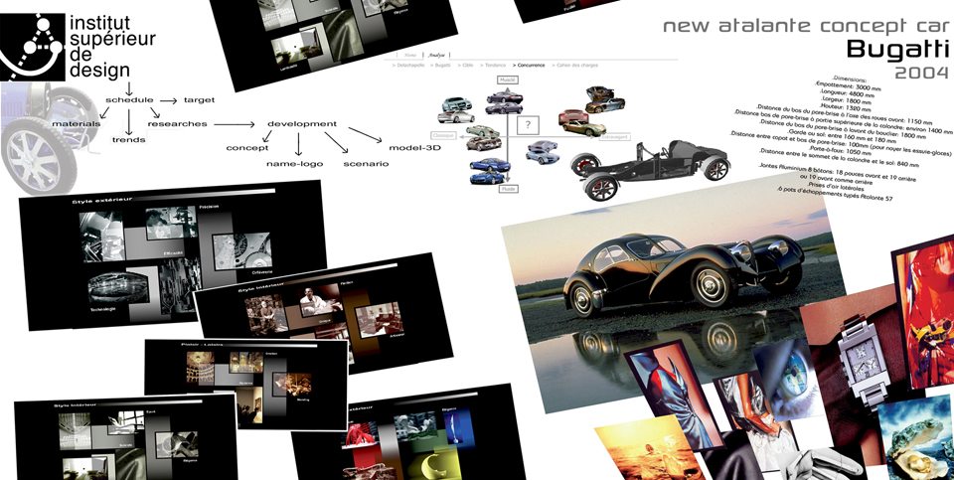Click the word materials in the flowchart

77,123
